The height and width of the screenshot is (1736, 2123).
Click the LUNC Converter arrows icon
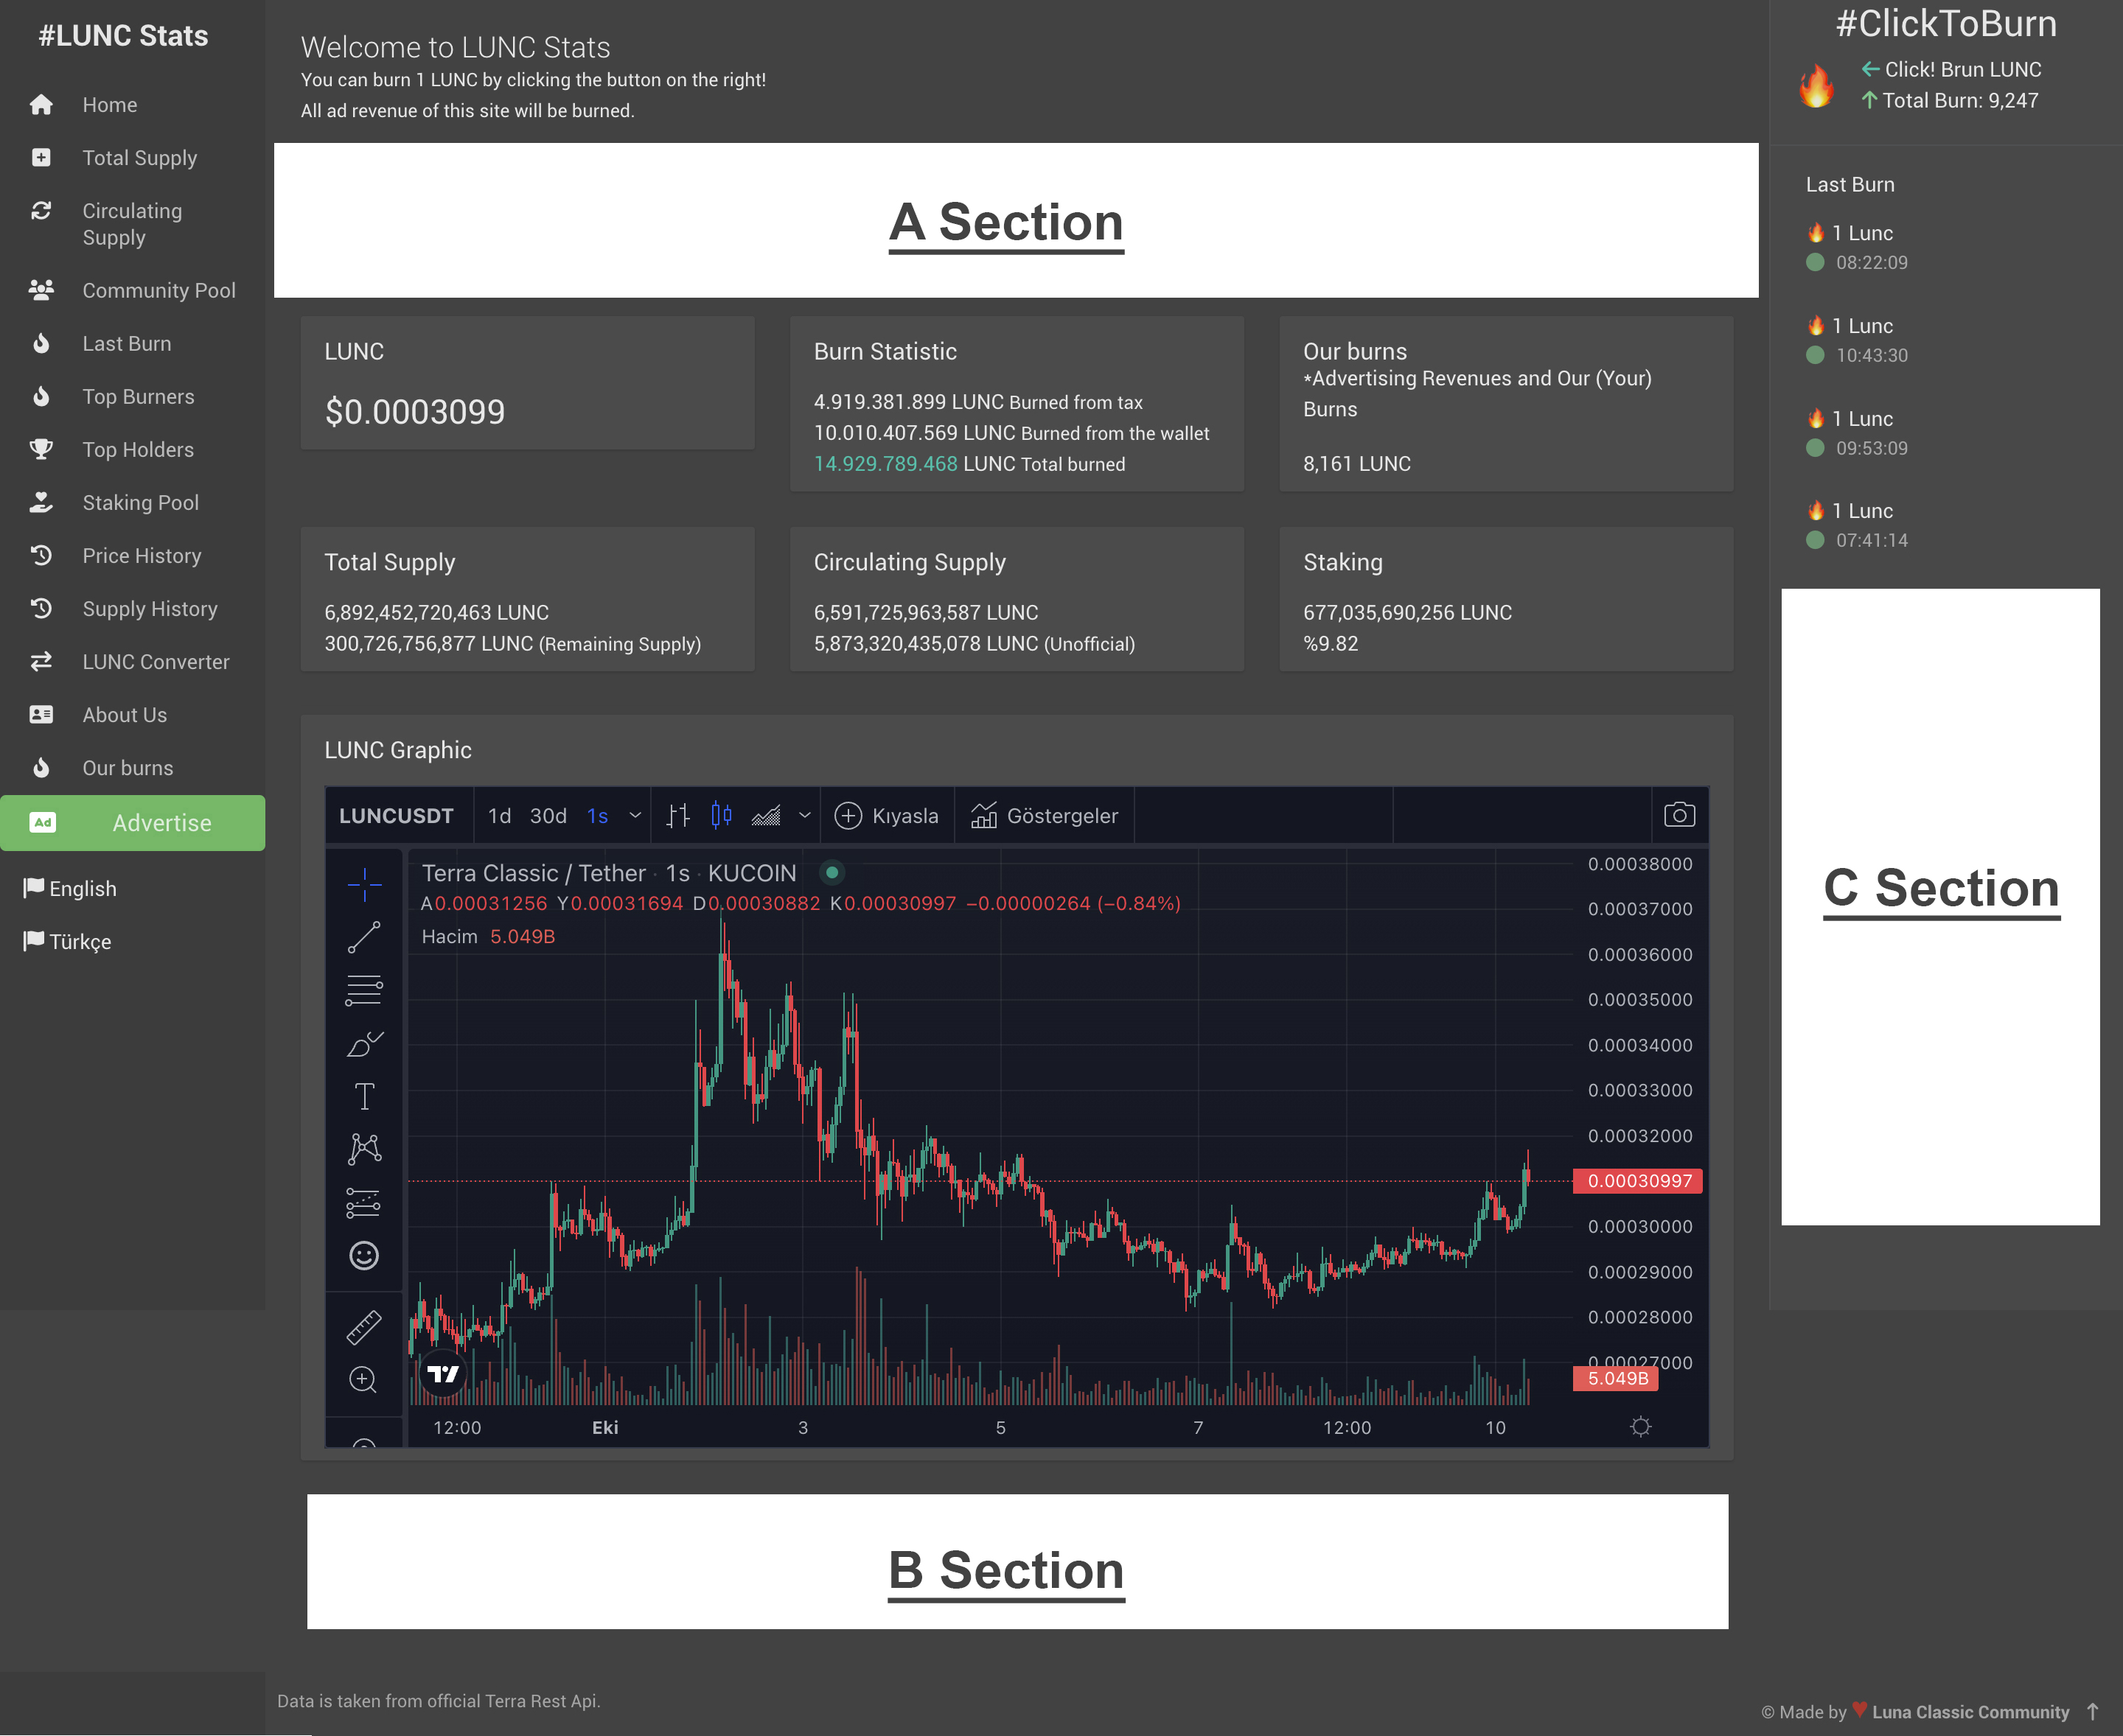point(41,661)
